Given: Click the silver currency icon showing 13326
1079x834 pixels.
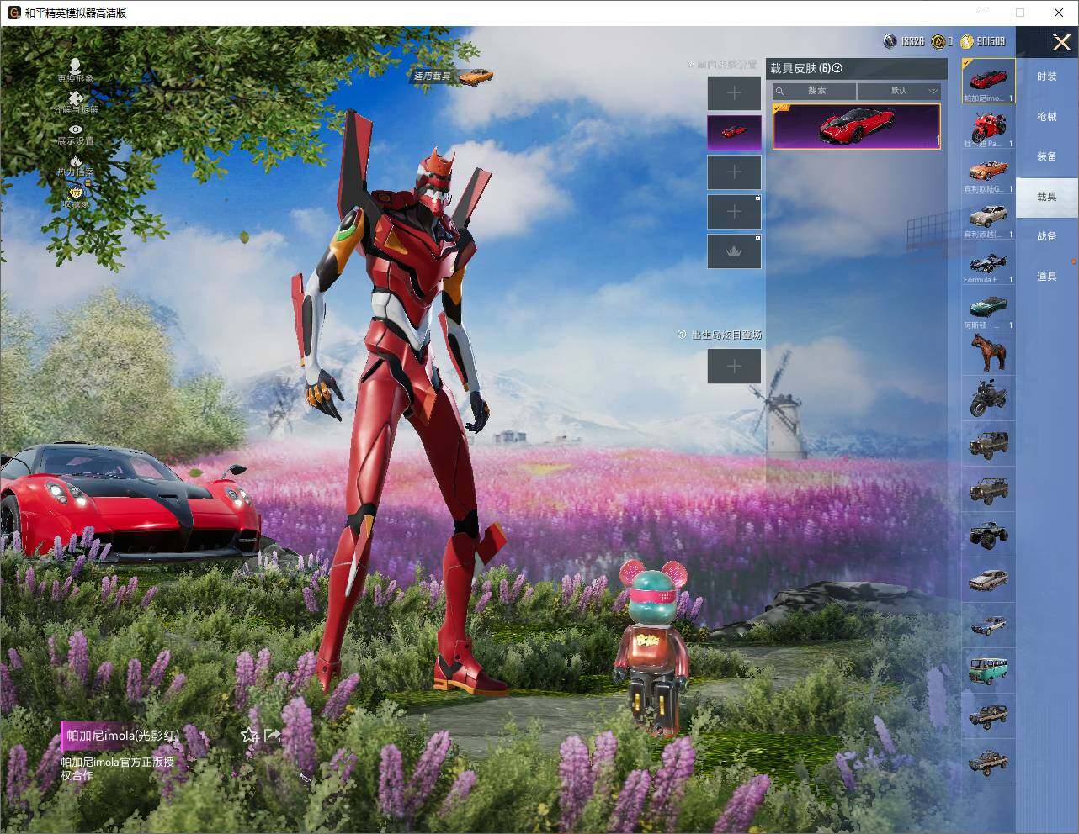Looking at the screenshot, I should tap(890, 41).
